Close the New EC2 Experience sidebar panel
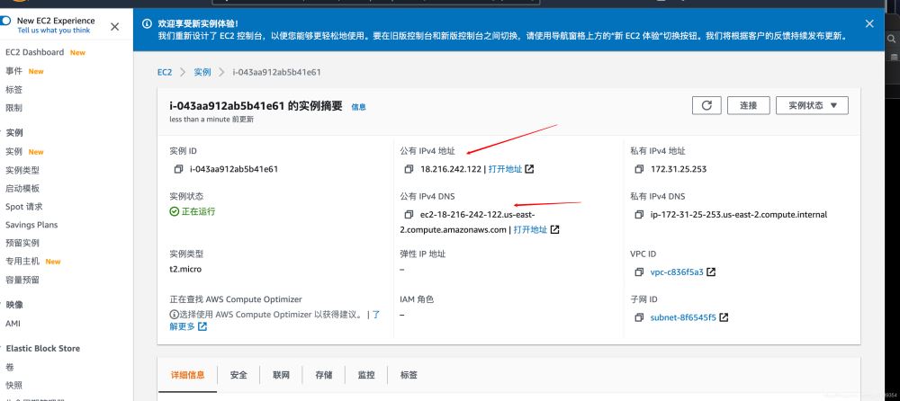This screenshot has width=900, height=401. pos(114,27)
